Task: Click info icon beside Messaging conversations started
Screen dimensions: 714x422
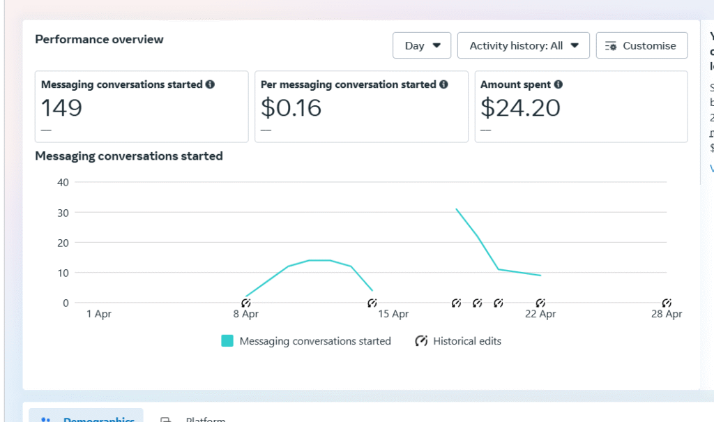Action: coord(210,84)
